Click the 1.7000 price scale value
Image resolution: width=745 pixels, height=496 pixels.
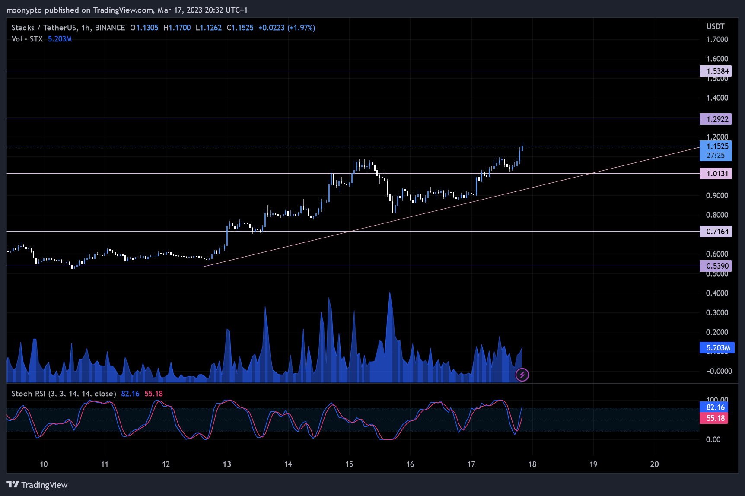(x=717, y=39)
